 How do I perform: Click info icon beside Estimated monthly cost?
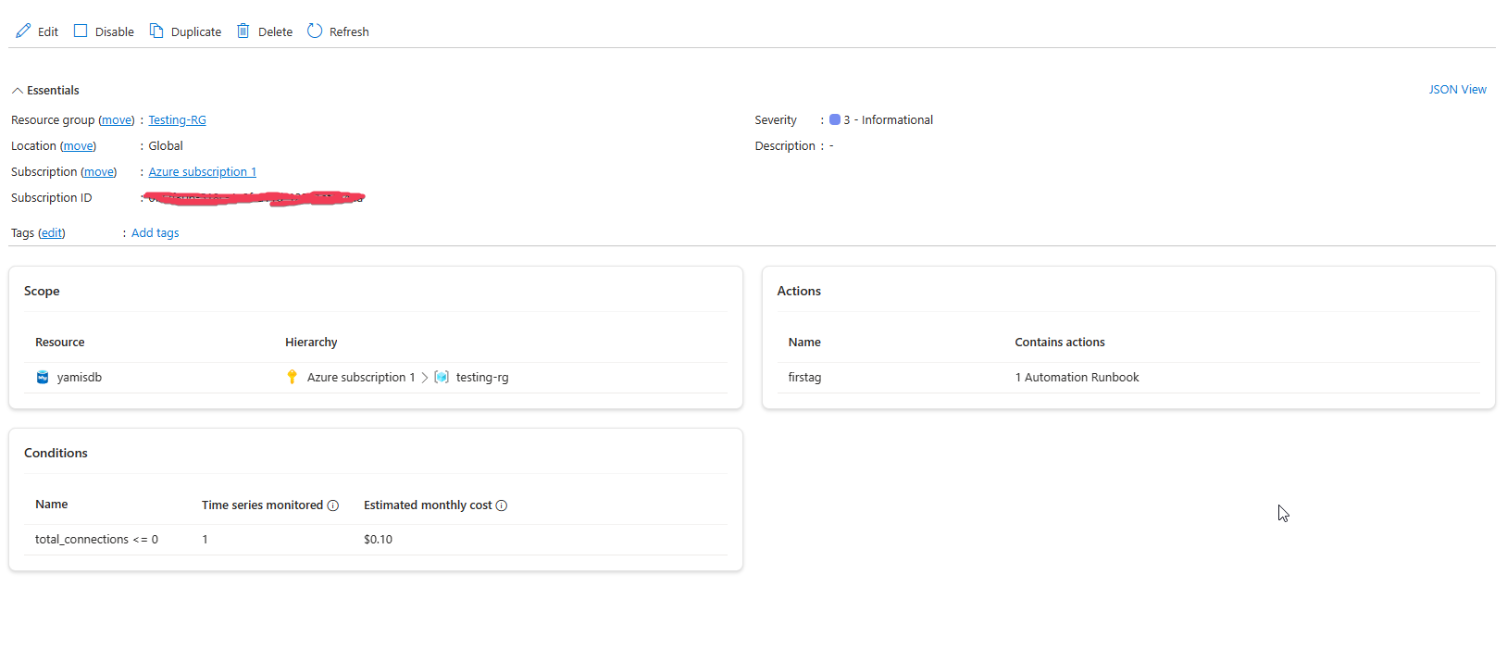click(502, 505)
